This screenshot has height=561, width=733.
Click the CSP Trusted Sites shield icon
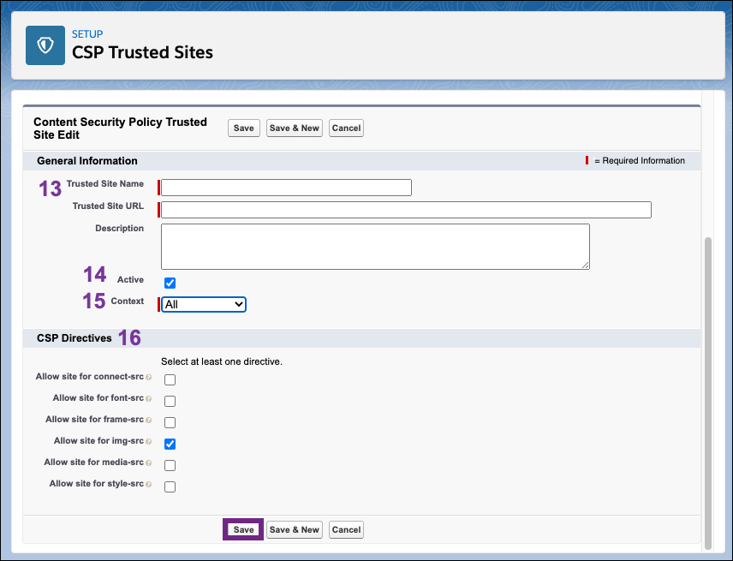[x=45, y=45]
